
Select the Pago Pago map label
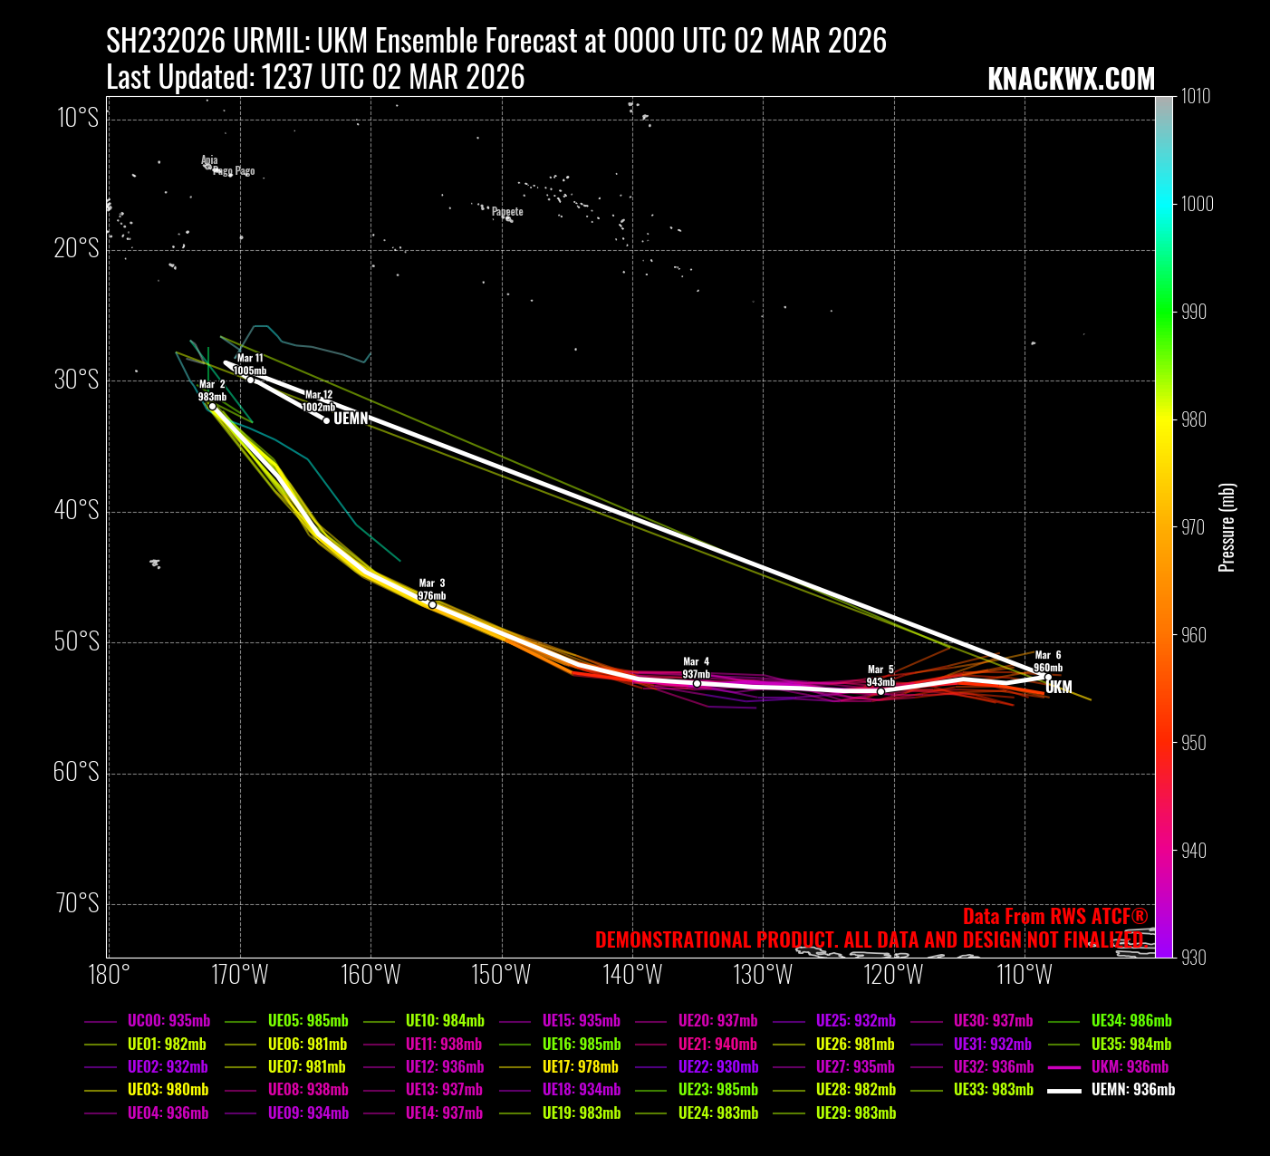pyautogui.click(x=234, y=171)
